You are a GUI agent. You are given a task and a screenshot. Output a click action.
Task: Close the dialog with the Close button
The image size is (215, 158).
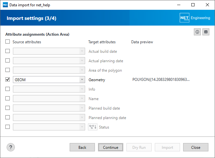pyautogui.click(x=196, y=147)
